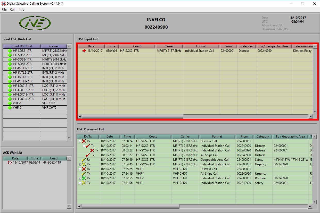Click the green status LED for VHF-1
Viewport: 320px width, 213px height.
coord(10,103)
